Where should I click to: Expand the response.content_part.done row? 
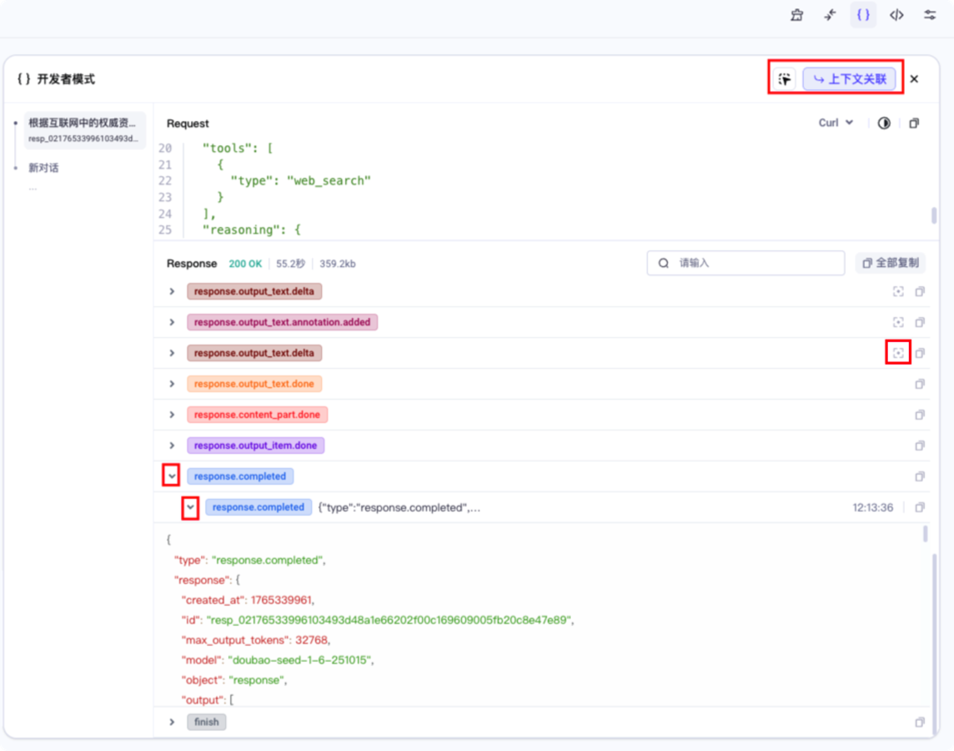click(173, 415)
